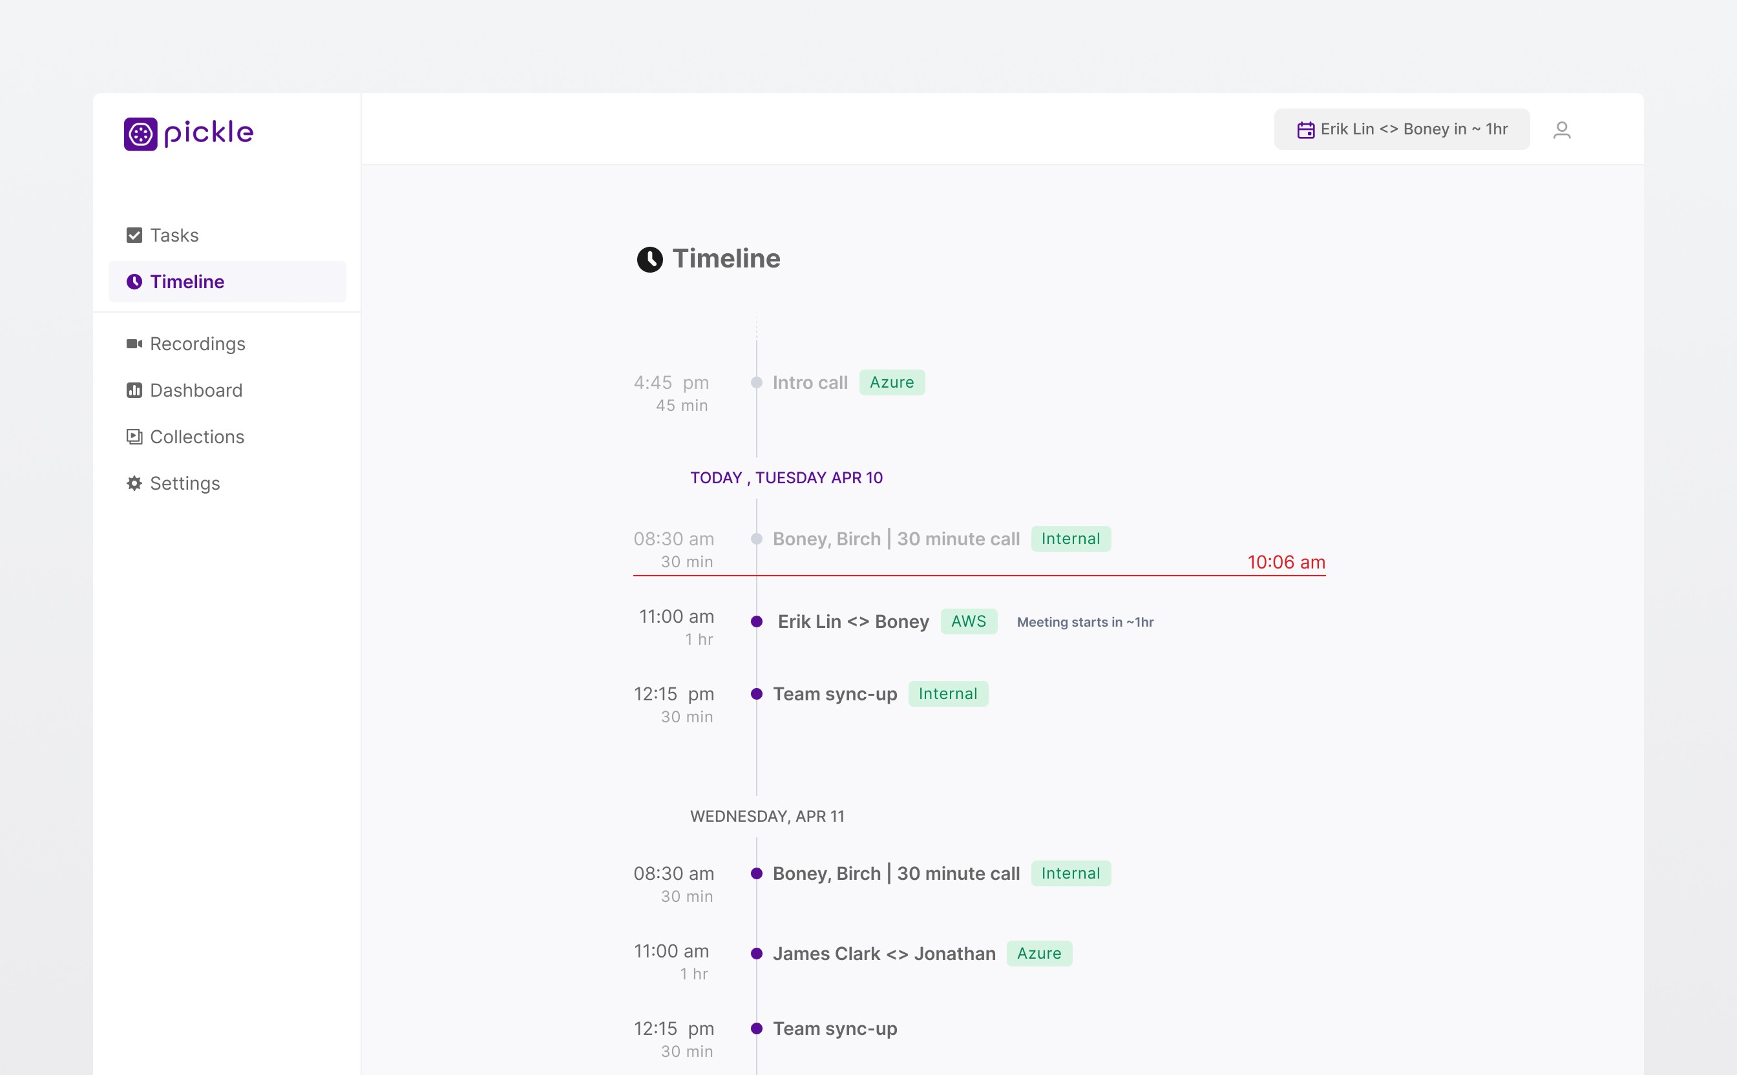This screenshot has height=1075, width=1737.
Task: Open James Clark <> Jonathan meeting
Action: click(883, 954)
